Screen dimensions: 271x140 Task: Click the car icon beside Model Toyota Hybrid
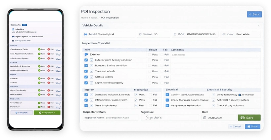click(86, 34)
